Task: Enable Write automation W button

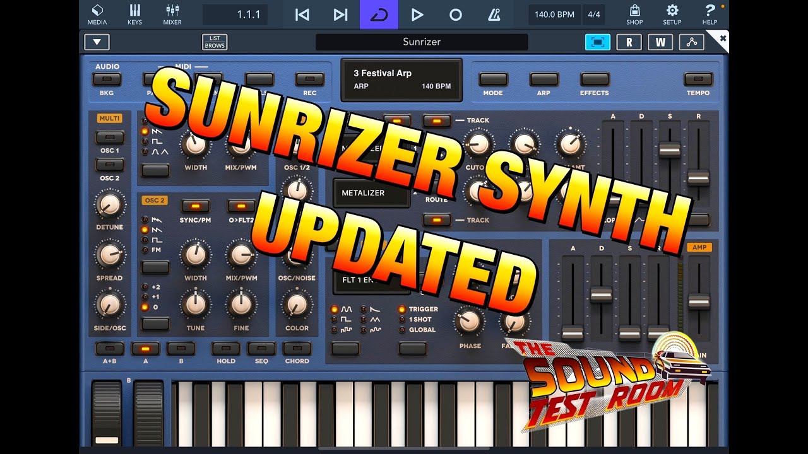Action: tap(660, 42)
